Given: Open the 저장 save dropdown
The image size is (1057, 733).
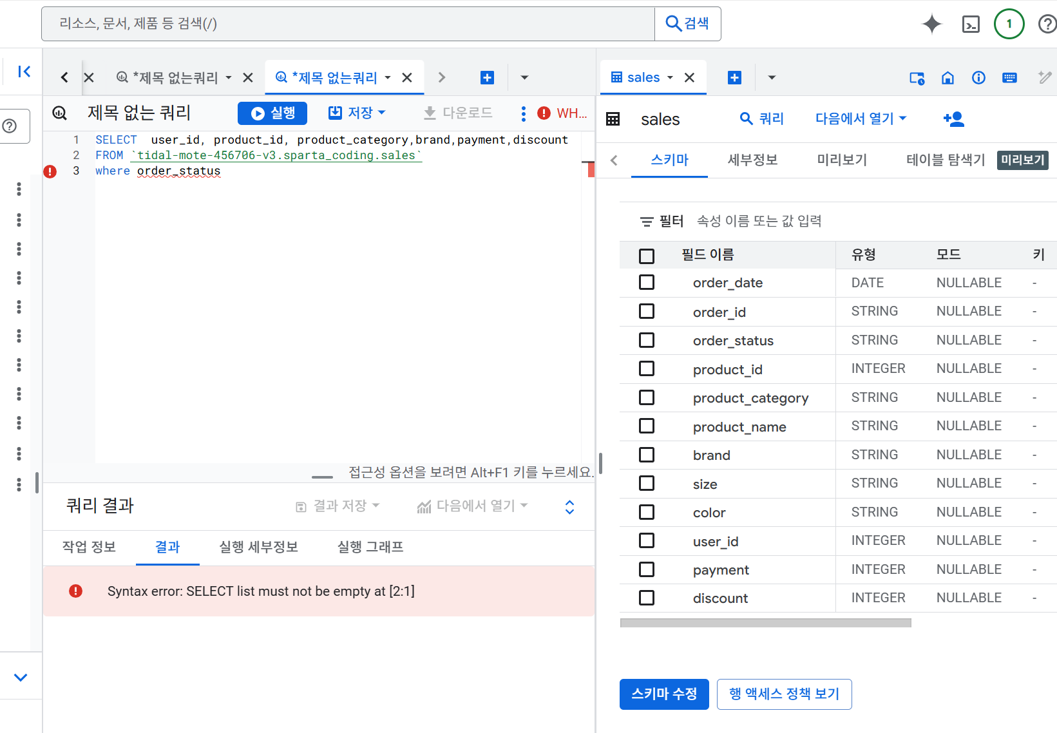Looking at the screenshot, I should click(357, 113).
